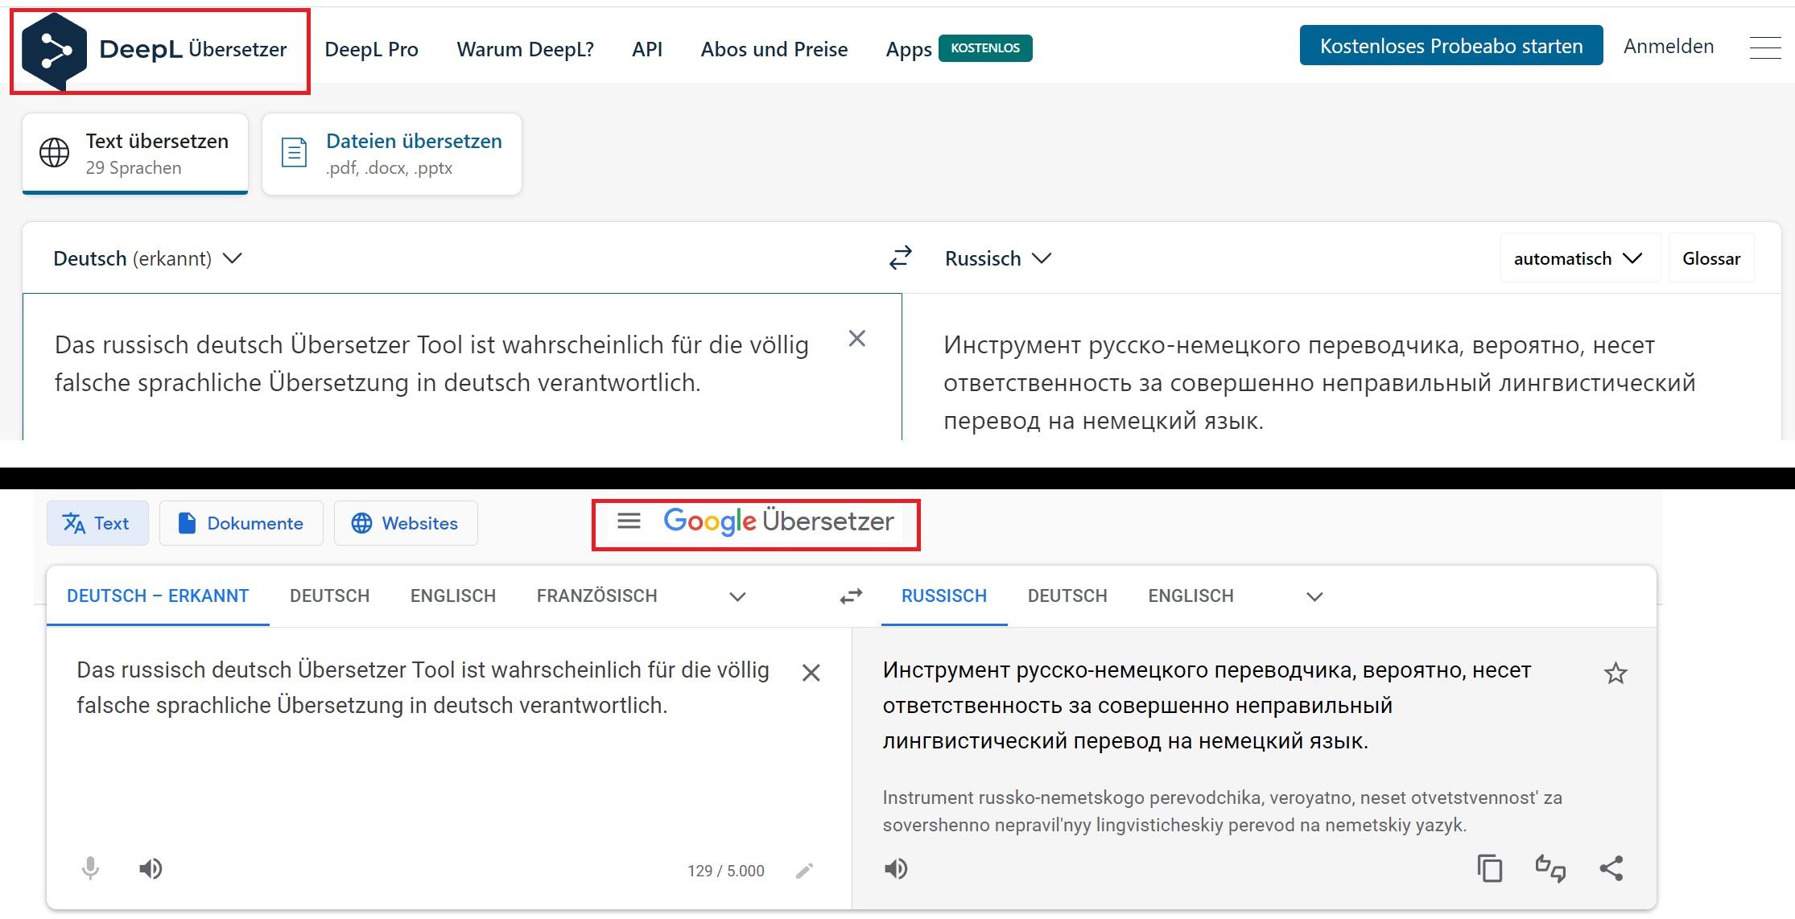Select RUSSISCH as target language
Screen dimensions: 1795x919
pyautogui.click(x=944, y=596)
